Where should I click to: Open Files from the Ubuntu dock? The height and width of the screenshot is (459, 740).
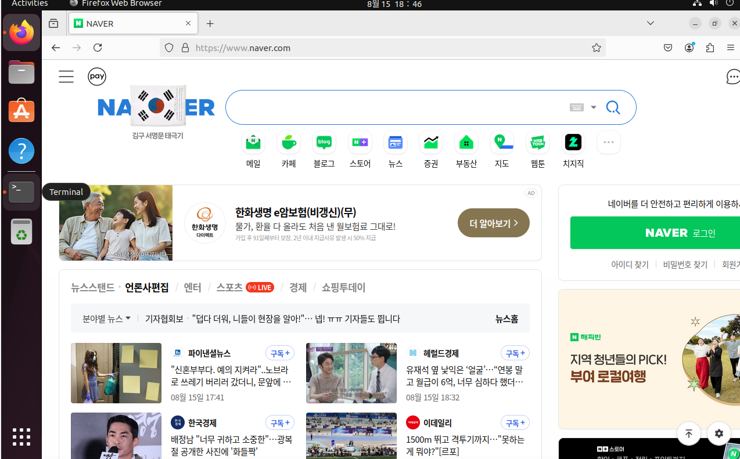coord(21,72)
